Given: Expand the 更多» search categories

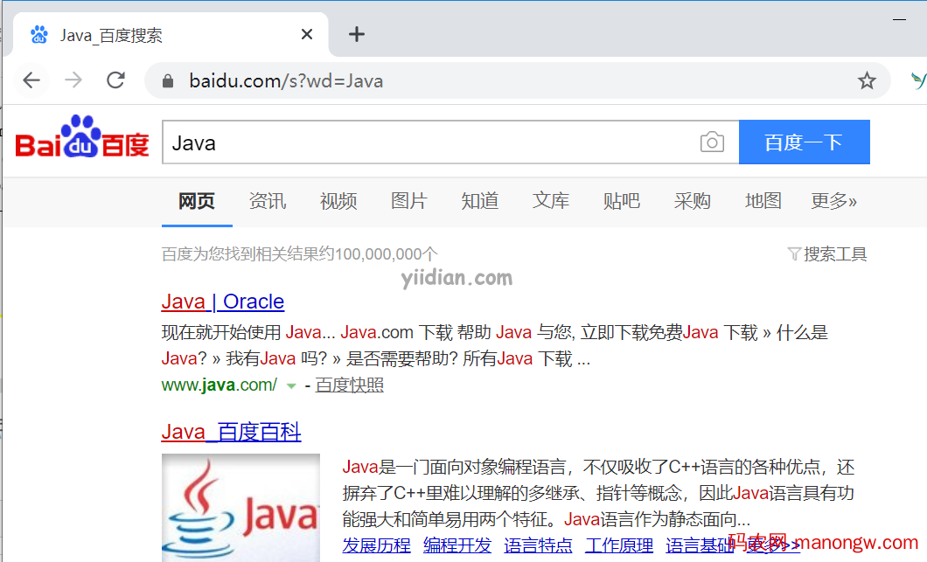Looking at the screenshot, I should coord(833,201).
